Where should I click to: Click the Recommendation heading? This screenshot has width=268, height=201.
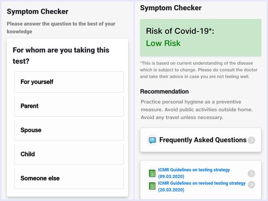click(164, 92)
